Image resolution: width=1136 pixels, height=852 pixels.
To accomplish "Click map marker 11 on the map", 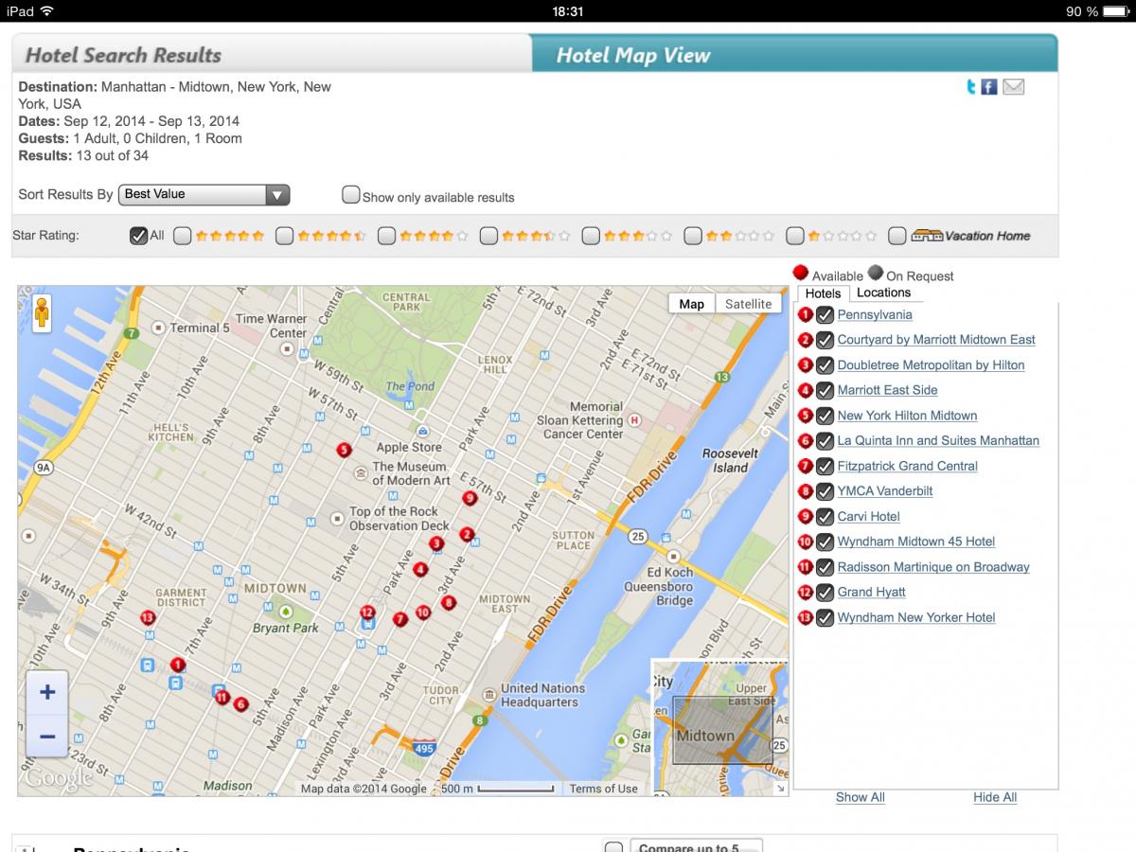I will click(x=222, y=699).
